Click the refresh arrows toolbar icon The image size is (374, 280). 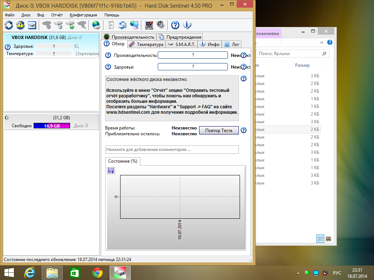(x=9, y=25)
